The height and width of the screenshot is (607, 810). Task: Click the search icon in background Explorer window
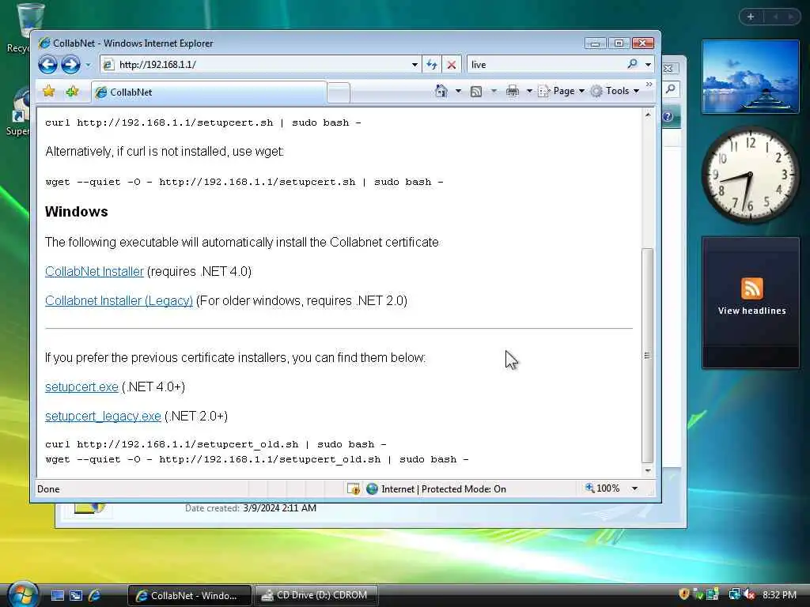click(671, 89)
